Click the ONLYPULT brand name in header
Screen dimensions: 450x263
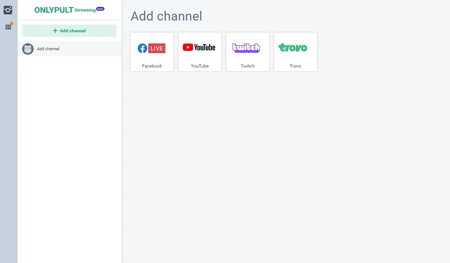(53, 10)
